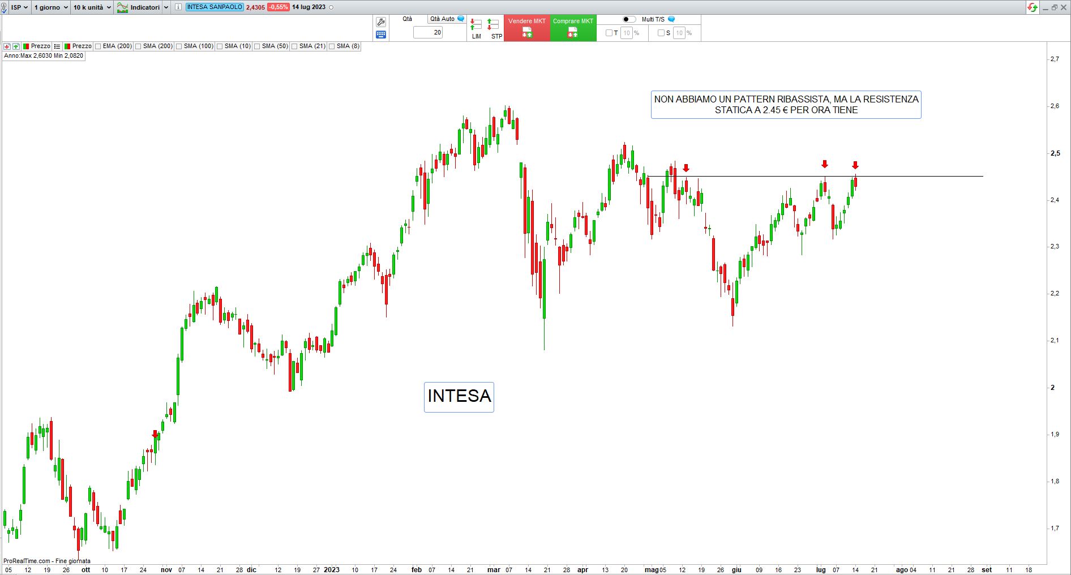The width and height of the screenshot is (1071, 575).
Task: Click the Qtà quantity input field
Action: click(428, 33)
